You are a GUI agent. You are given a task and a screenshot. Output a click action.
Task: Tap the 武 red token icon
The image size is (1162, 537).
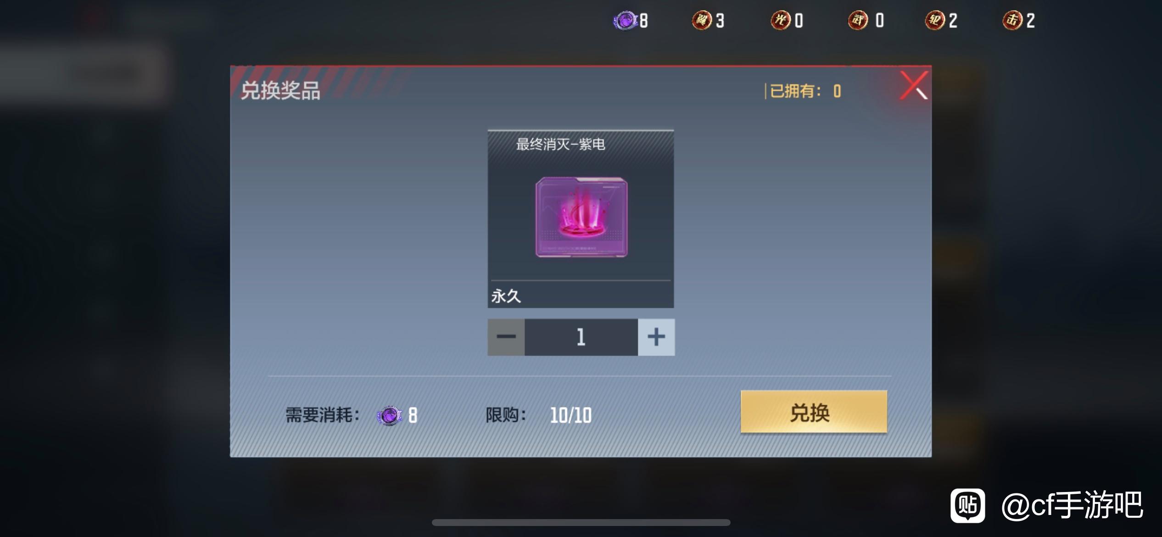click(858, 21)
